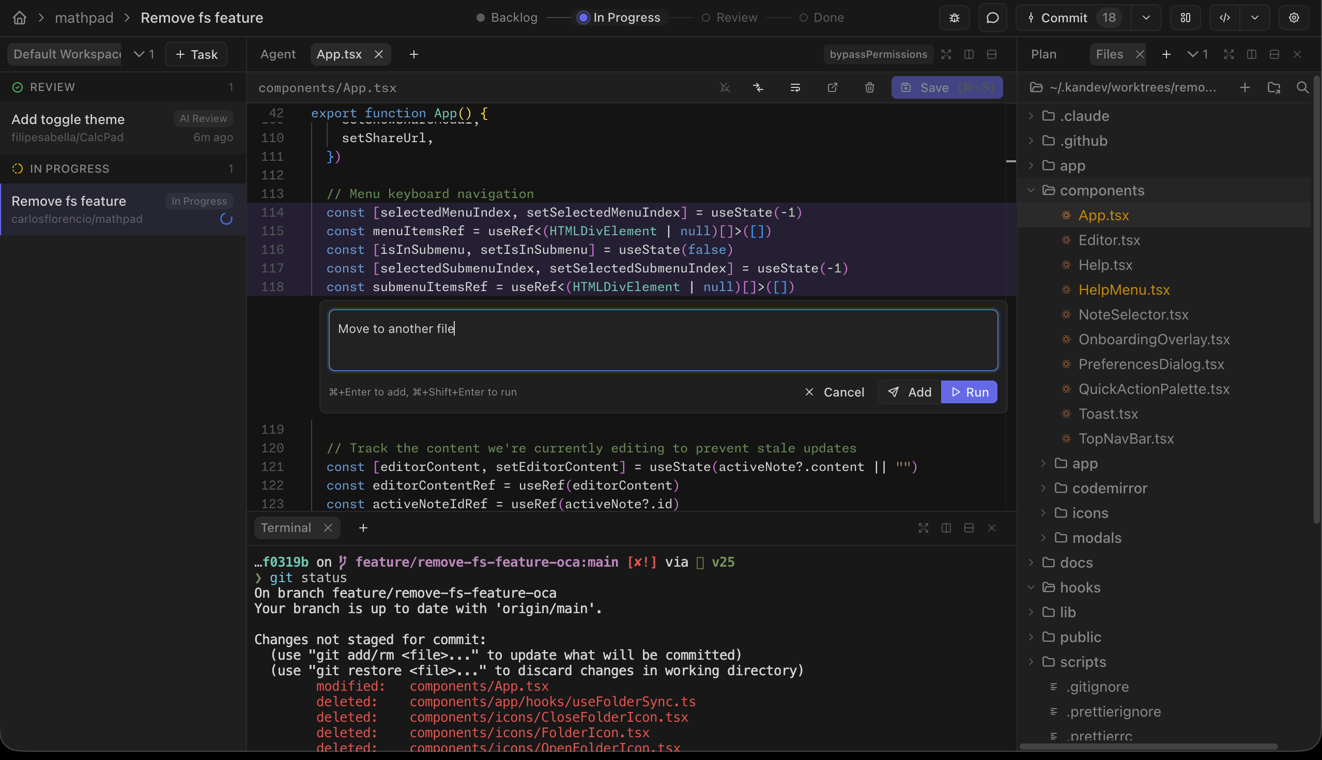Open the chat bubble icon in top bar

(992, 18)
